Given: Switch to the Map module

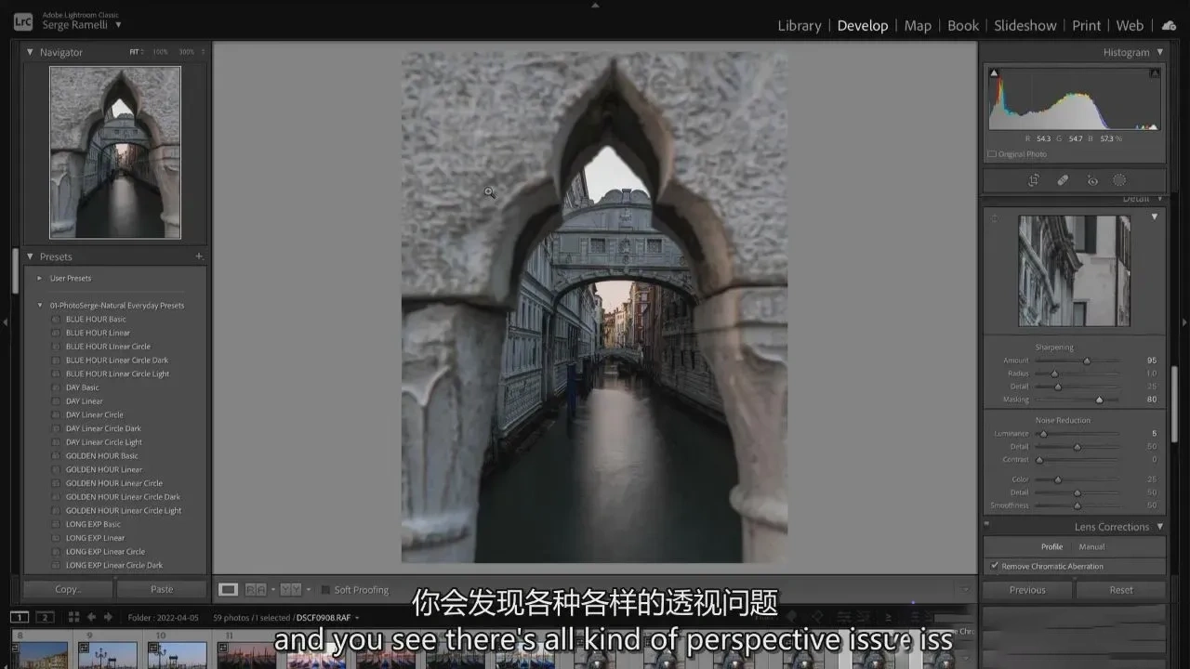Looking at the screenshot, I should click(918, 26).
